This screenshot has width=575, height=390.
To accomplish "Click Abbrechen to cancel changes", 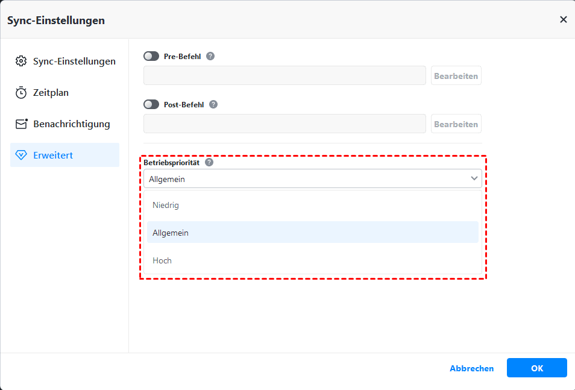I will coord(471,368).
